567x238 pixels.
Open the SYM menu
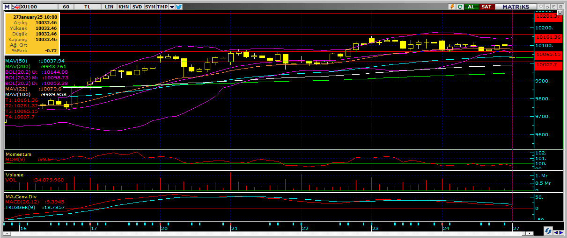pyautogui.click(x=150, y=7)
